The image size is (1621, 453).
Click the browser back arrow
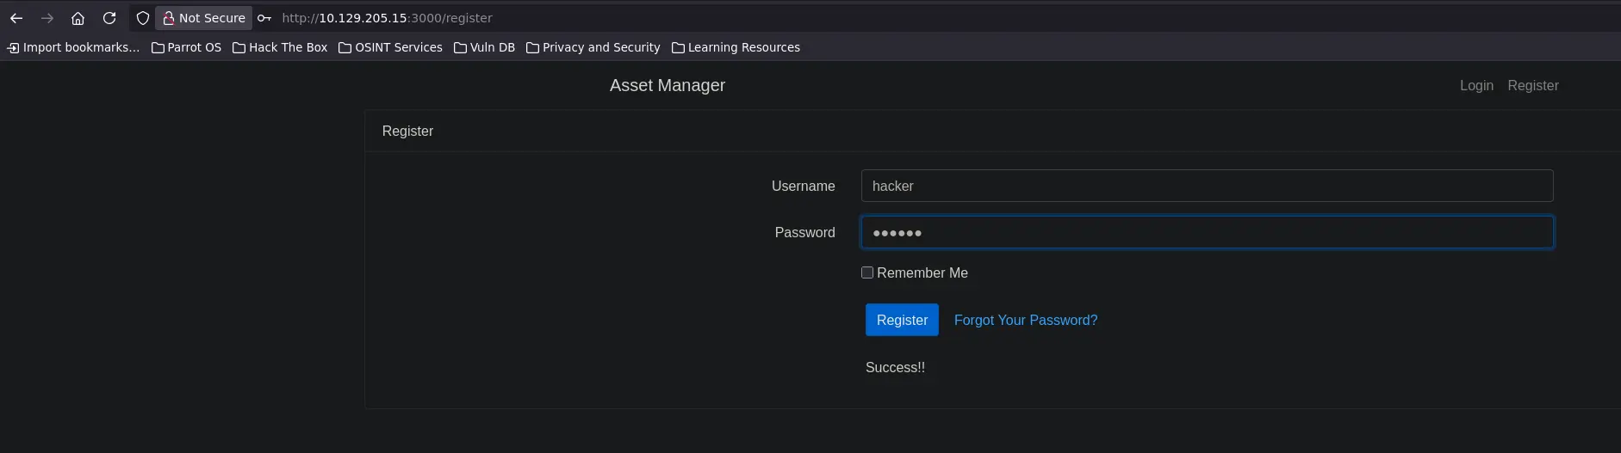pyautogui.click(x=16, y=18)
